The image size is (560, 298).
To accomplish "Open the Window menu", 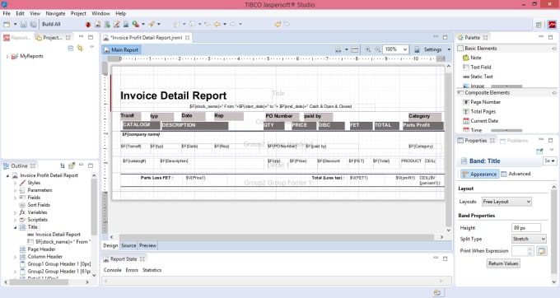I will [100, 13].
